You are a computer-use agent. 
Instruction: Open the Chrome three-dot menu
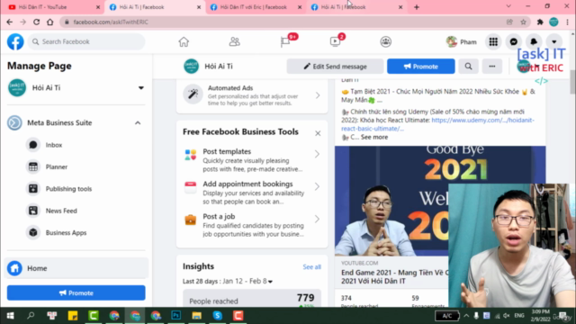tap(568, 22)
